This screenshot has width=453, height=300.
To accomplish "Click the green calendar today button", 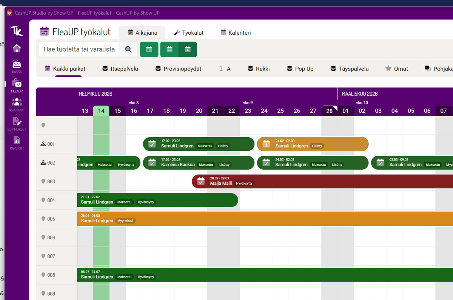I will click(x=149, y=49).
